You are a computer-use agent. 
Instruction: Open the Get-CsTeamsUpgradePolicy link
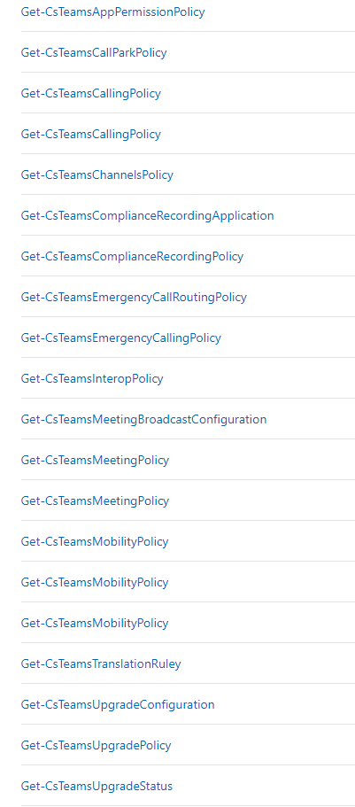96,745
